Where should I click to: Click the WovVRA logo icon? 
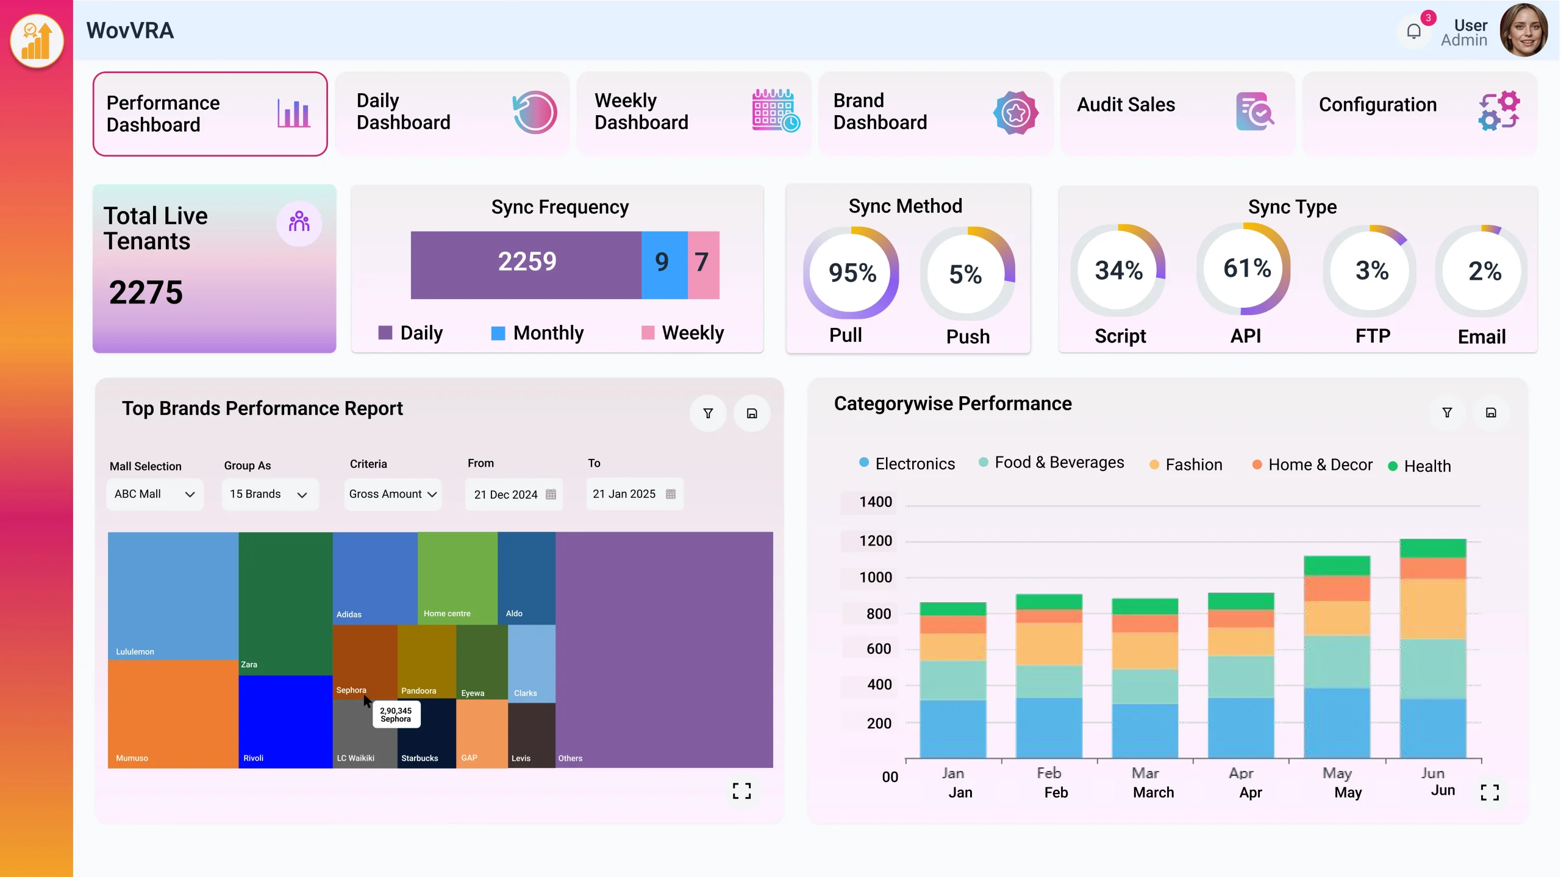37,41
